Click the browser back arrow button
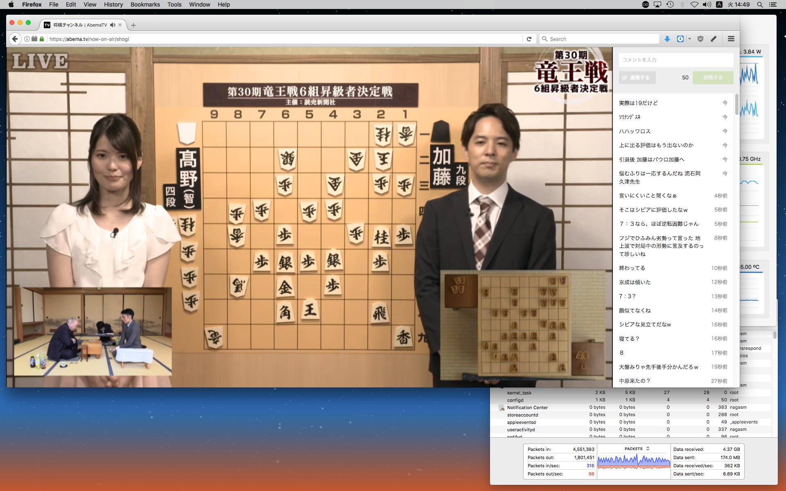Viewport: 786px width, 491px height. [x=15, y=39]
